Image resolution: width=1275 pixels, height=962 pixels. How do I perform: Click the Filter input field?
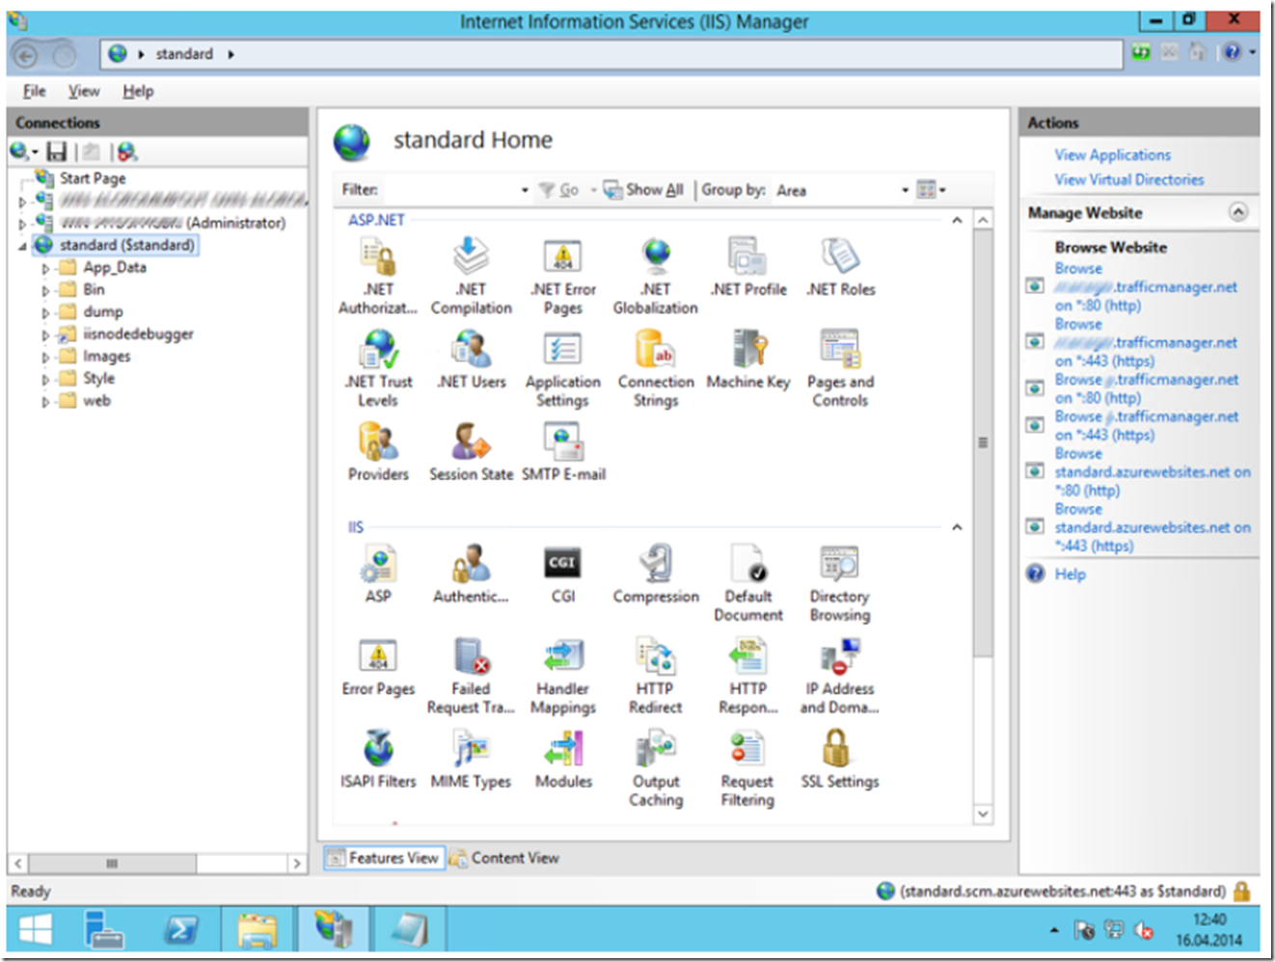(453, 190)
